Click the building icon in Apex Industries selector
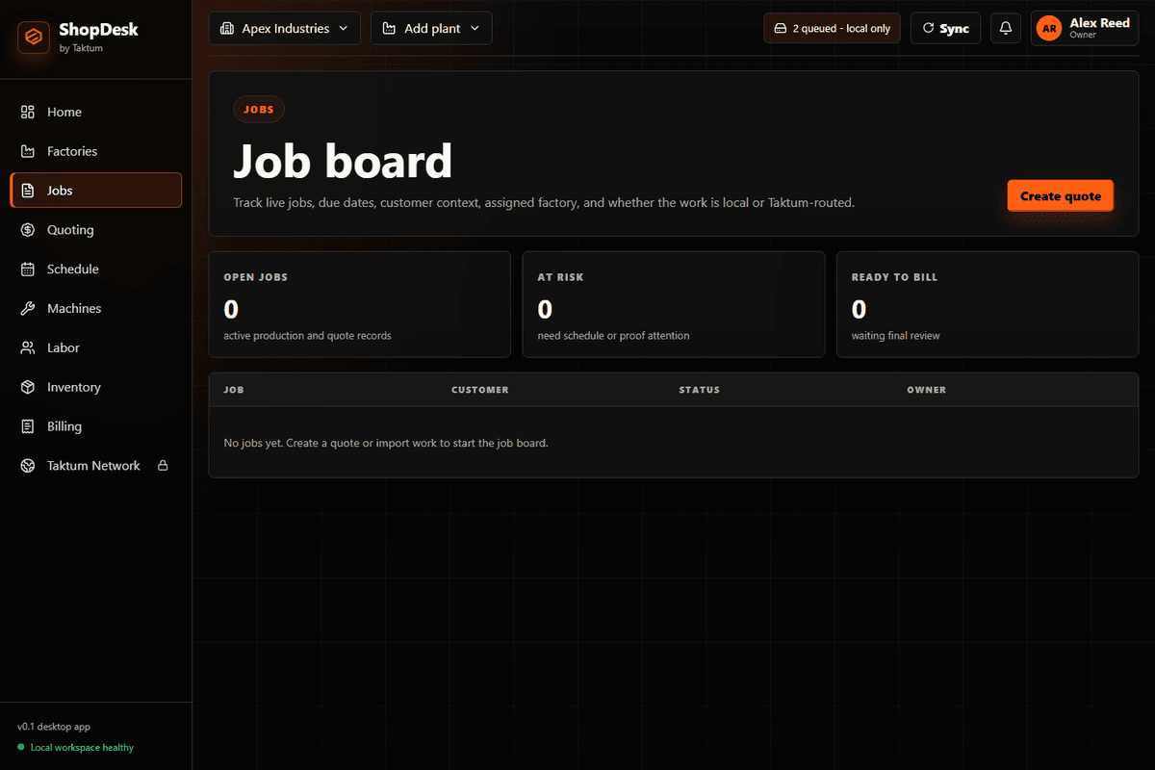Screen dimensions: 1155x770 pyautogui.click(x=227, y=29)
